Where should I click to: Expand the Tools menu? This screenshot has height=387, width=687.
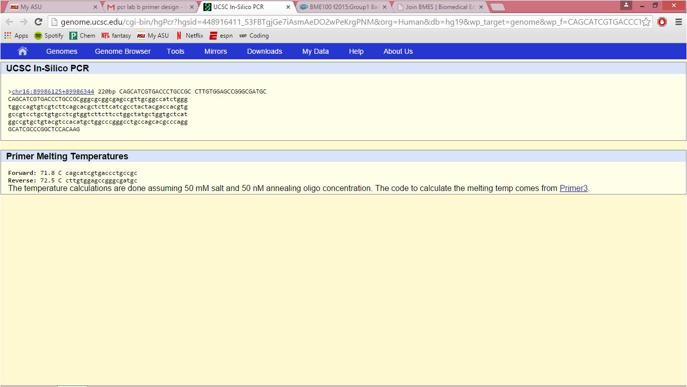(175, 51)
